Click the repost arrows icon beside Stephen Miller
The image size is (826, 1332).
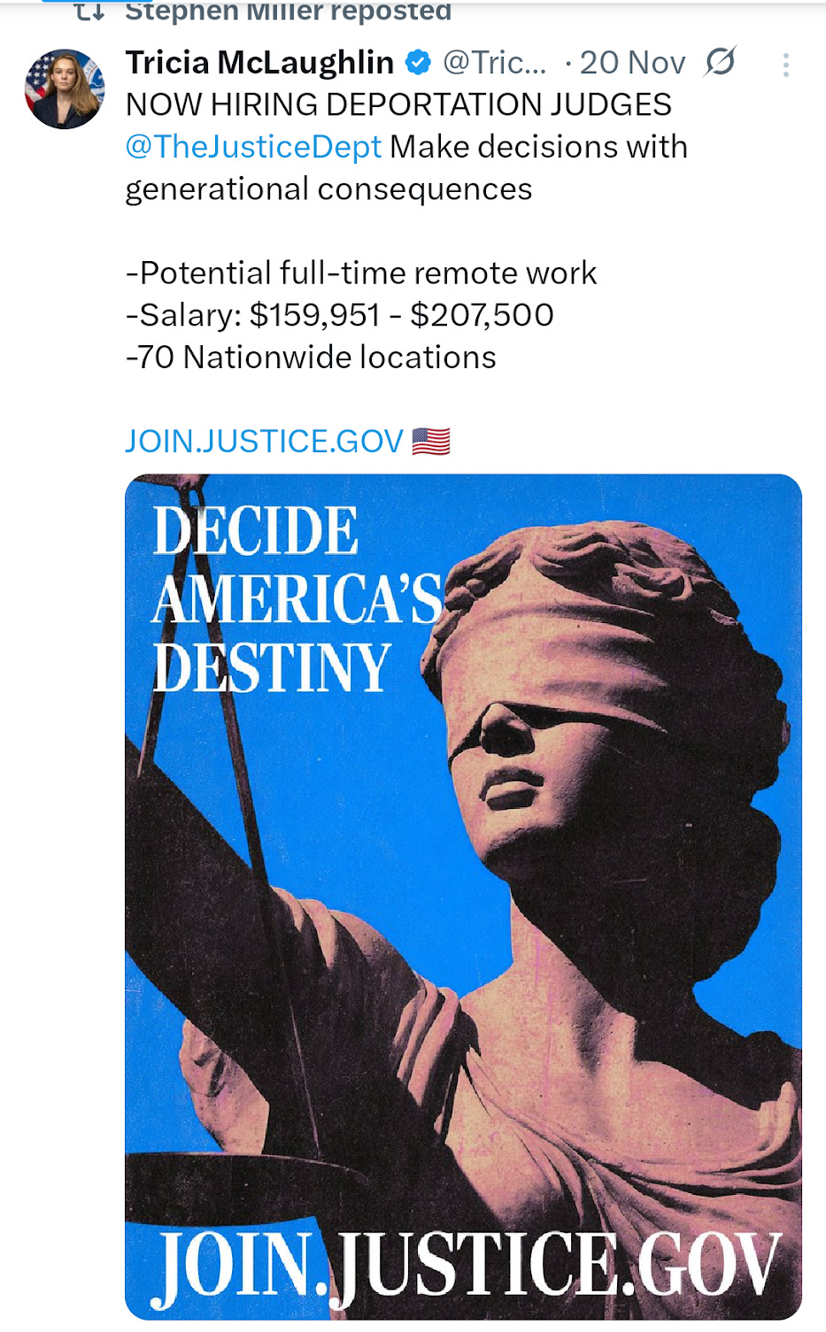coord(89,12)
